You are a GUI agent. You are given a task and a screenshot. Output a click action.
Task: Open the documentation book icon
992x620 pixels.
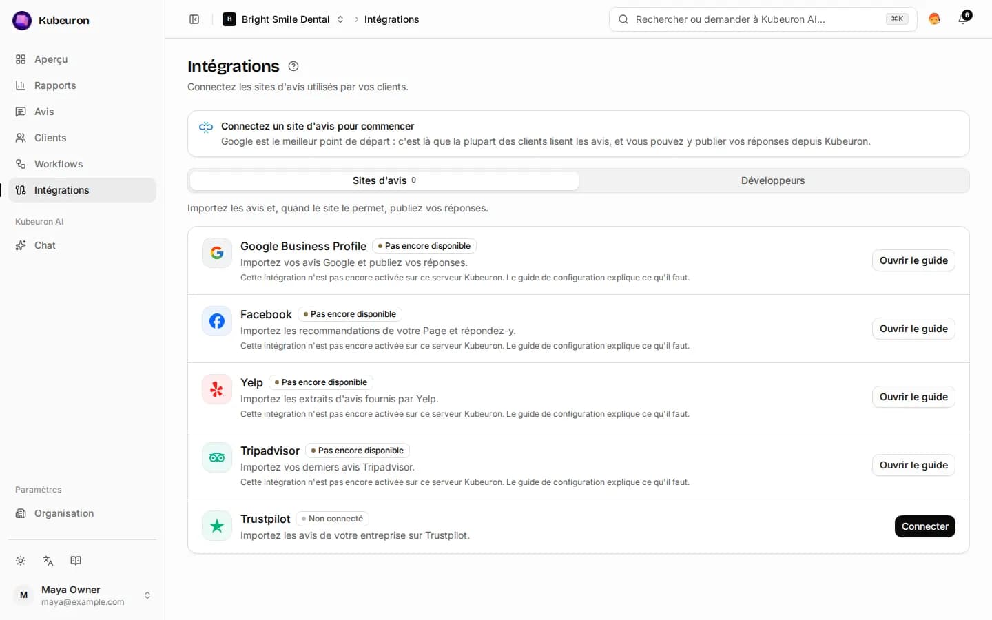[76, 561]
